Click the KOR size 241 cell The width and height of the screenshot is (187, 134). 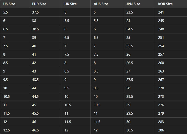click(x=161, y=12)
